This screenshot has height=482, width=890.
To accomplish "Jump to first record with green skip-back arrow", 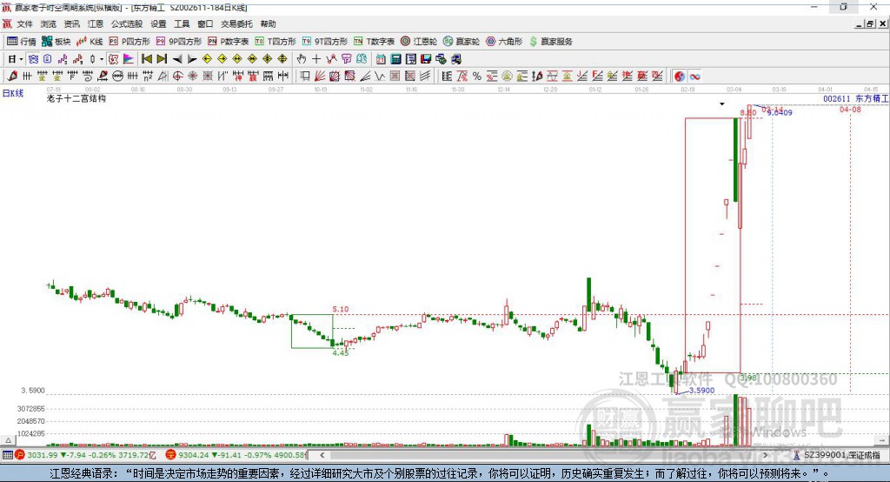I will pos(146,59).
